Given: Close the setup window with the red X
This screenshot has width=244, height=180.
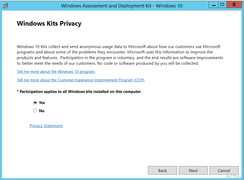Looking at the screenshot, I should pos(234,4).
